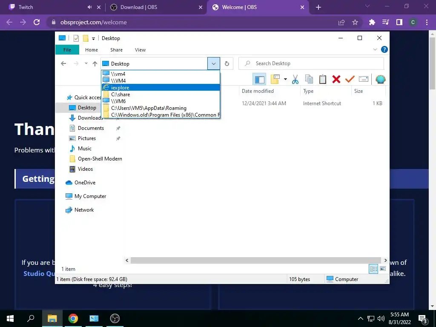The height and width of the screenshot is (327, 436).
Task: Open the View ribbon tab
Action: click(140, 50)
